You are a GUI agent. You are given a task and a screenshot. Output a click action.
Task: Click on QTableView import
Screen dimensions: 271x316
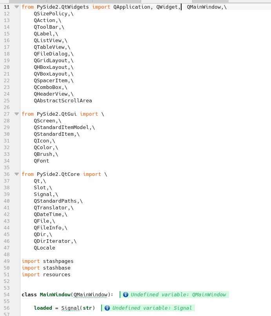49,47
